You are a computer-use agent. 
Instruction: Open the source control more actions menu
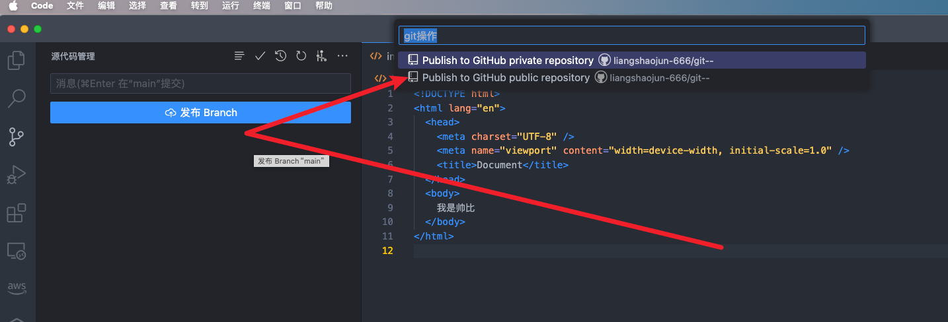point(342,56)
